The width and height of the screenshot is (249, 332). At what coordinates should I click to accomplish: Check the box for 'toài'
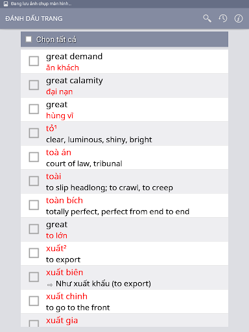pyautogui.click(x=34, y=181)
